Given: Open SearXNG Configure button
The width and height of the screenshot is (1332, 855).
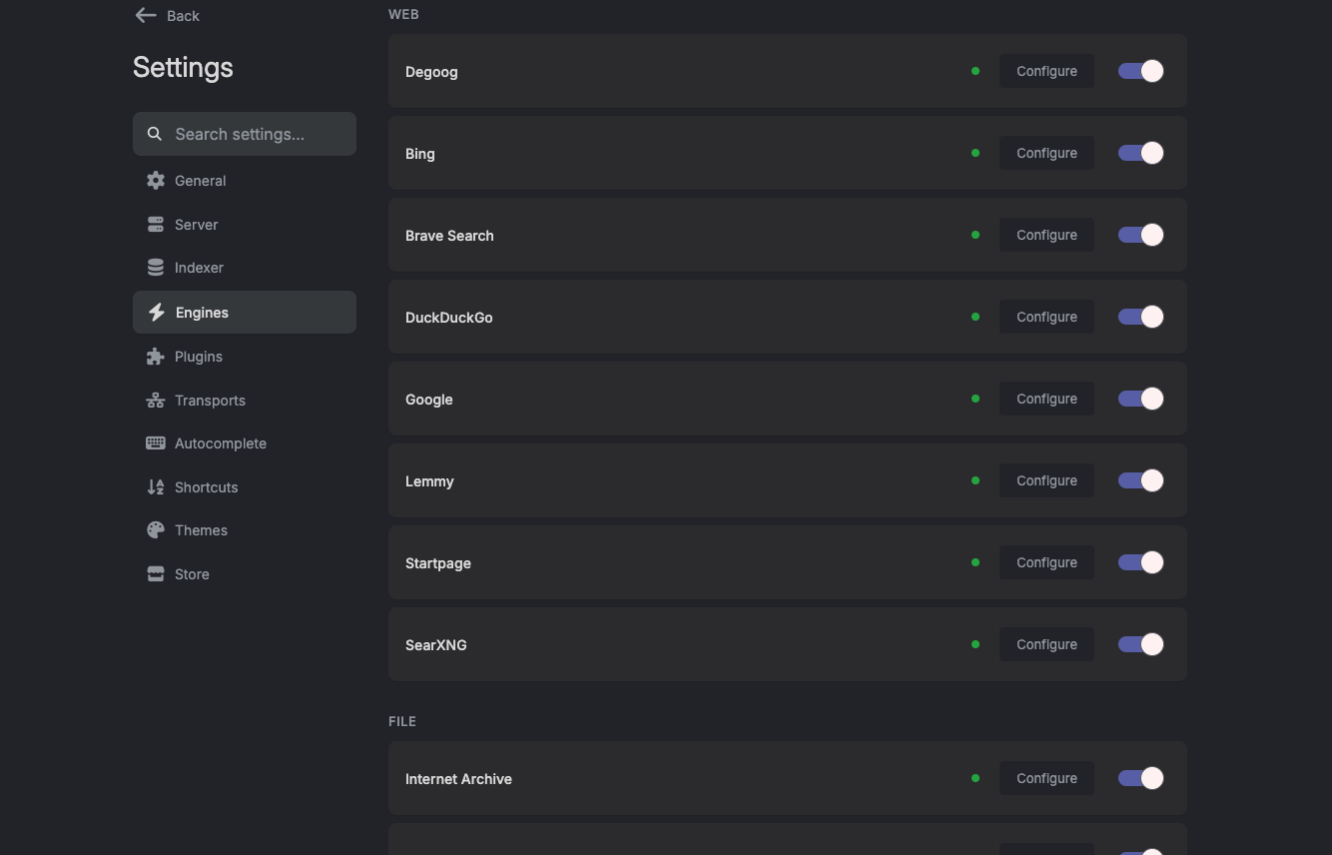Looking at the screenshot, I should pos(1046,644).
